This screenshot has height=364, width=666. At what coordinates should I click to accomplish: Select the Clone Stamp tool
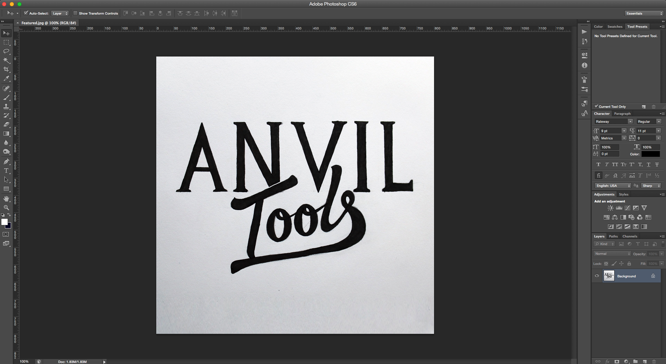(6, 106)
